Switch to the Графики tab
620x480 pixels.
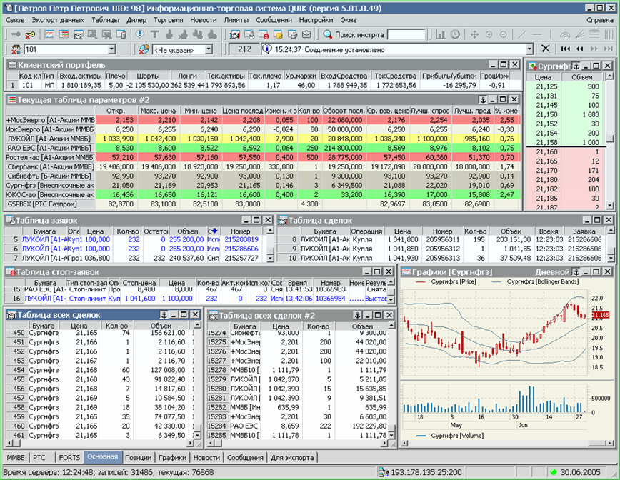[172, 458]
